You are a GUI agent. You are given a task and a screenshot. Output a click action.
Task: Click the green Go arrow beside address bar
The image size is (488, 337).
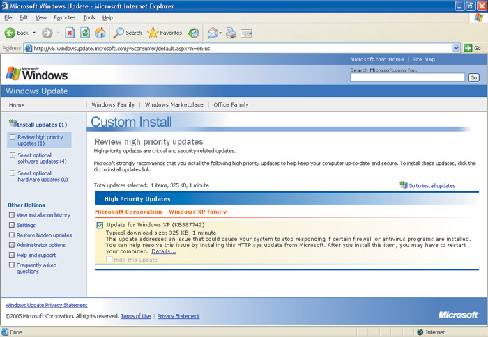click(468, 48)
